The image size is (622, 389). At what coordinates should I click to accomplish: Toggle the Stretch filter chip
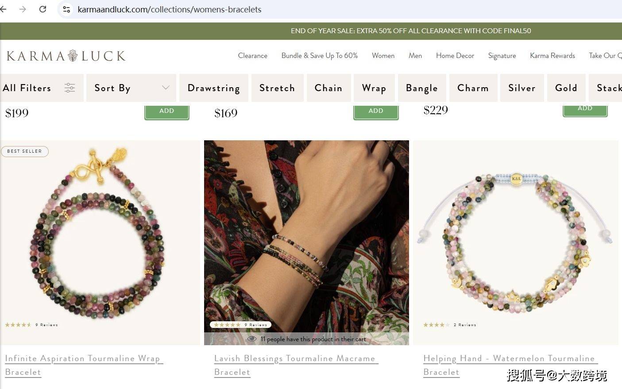point(277,88)
